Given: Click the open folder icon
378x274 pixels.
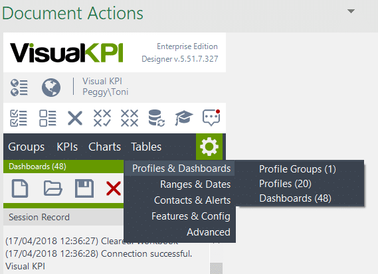Looking at the screenshot, I should pyautogui.click(x=52, y=188).
